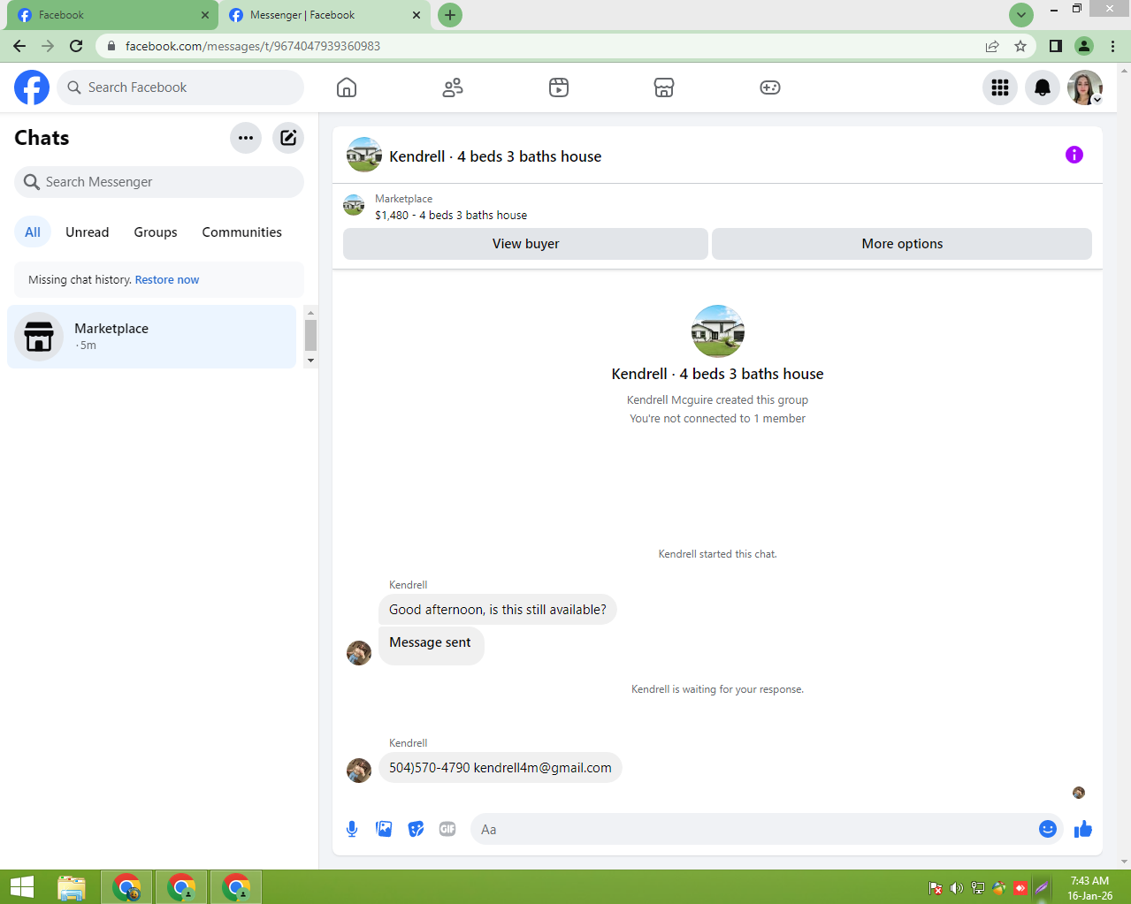Click the house thumbnail in the chat header

[x=364, y=155]
